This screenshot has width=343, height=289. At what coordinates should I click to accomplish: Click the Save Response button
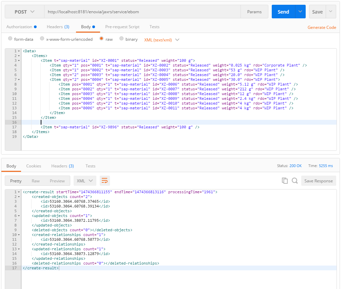318,181
